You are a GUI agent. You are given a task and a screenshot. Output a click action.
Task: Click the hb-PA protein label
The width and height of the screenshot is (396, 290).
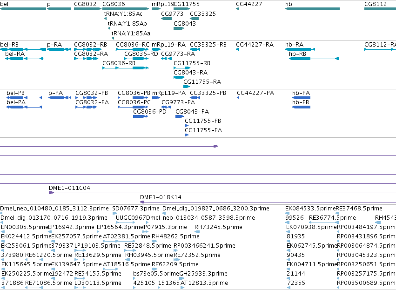301,93
